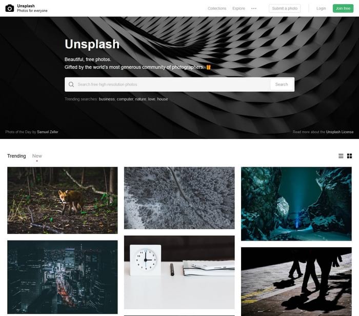Open the blue ice cave photo

point(296,204)
